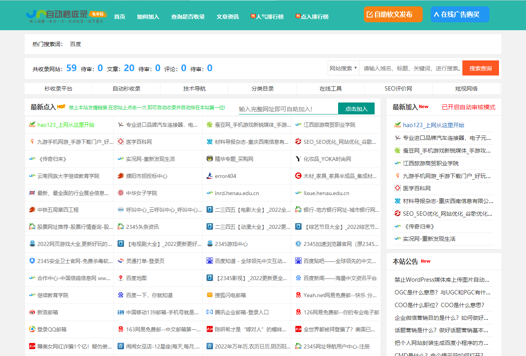Select the 秒收录平台 category tab
Screen dimensions: 526x356
click(x=58, y=89)
